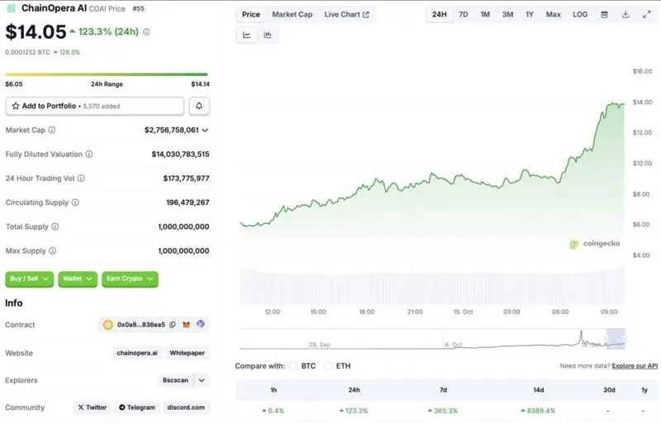
Task: Copy the contract address
Action: 172,325
